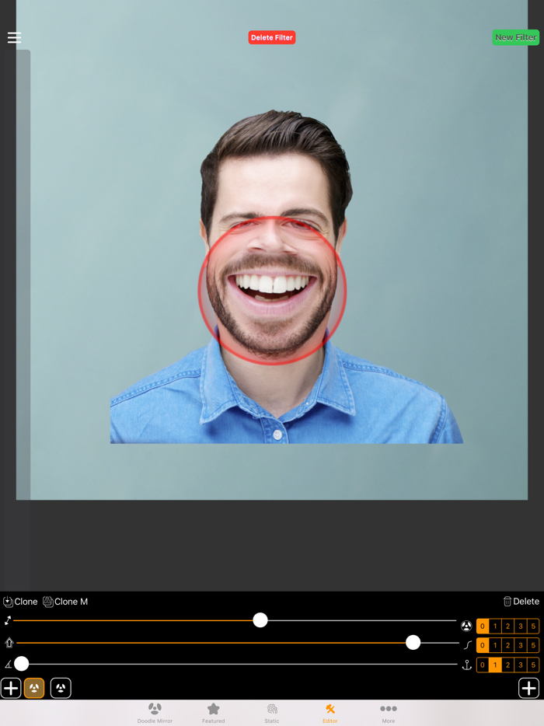Select option 2 in the curve icon row

point(508,645)
